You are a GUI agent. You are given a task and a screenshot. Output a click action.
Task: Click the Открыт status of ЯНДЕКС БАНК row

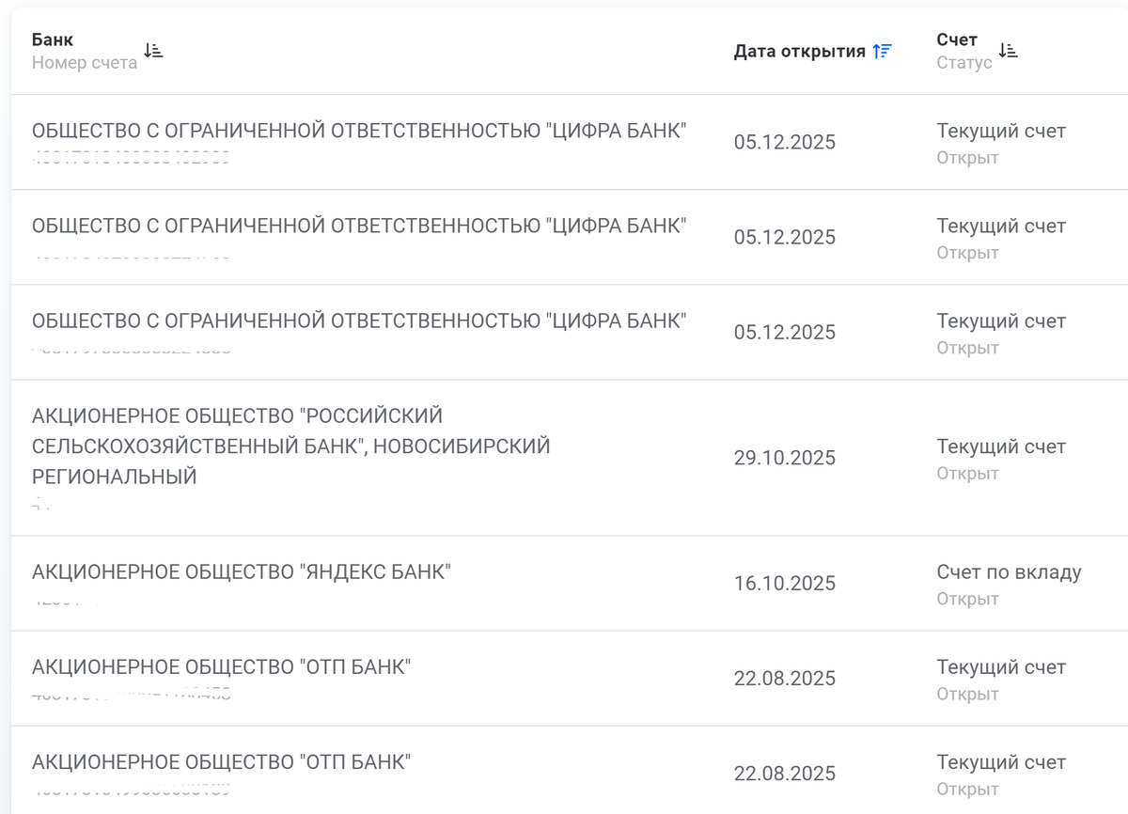967,599
